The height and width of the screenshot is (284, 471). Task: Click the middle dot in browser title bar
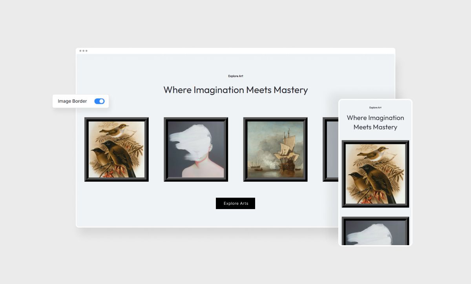click(x=83, y=51)
